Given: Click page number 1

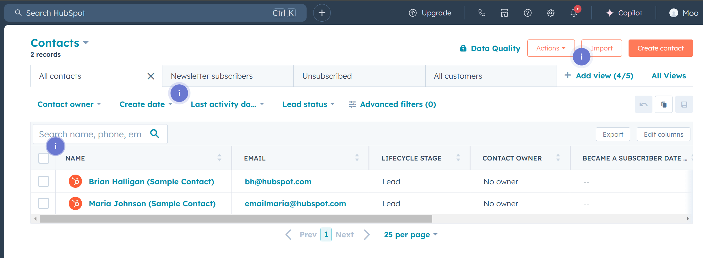Looking at the screenshot, I should [326, 234].
